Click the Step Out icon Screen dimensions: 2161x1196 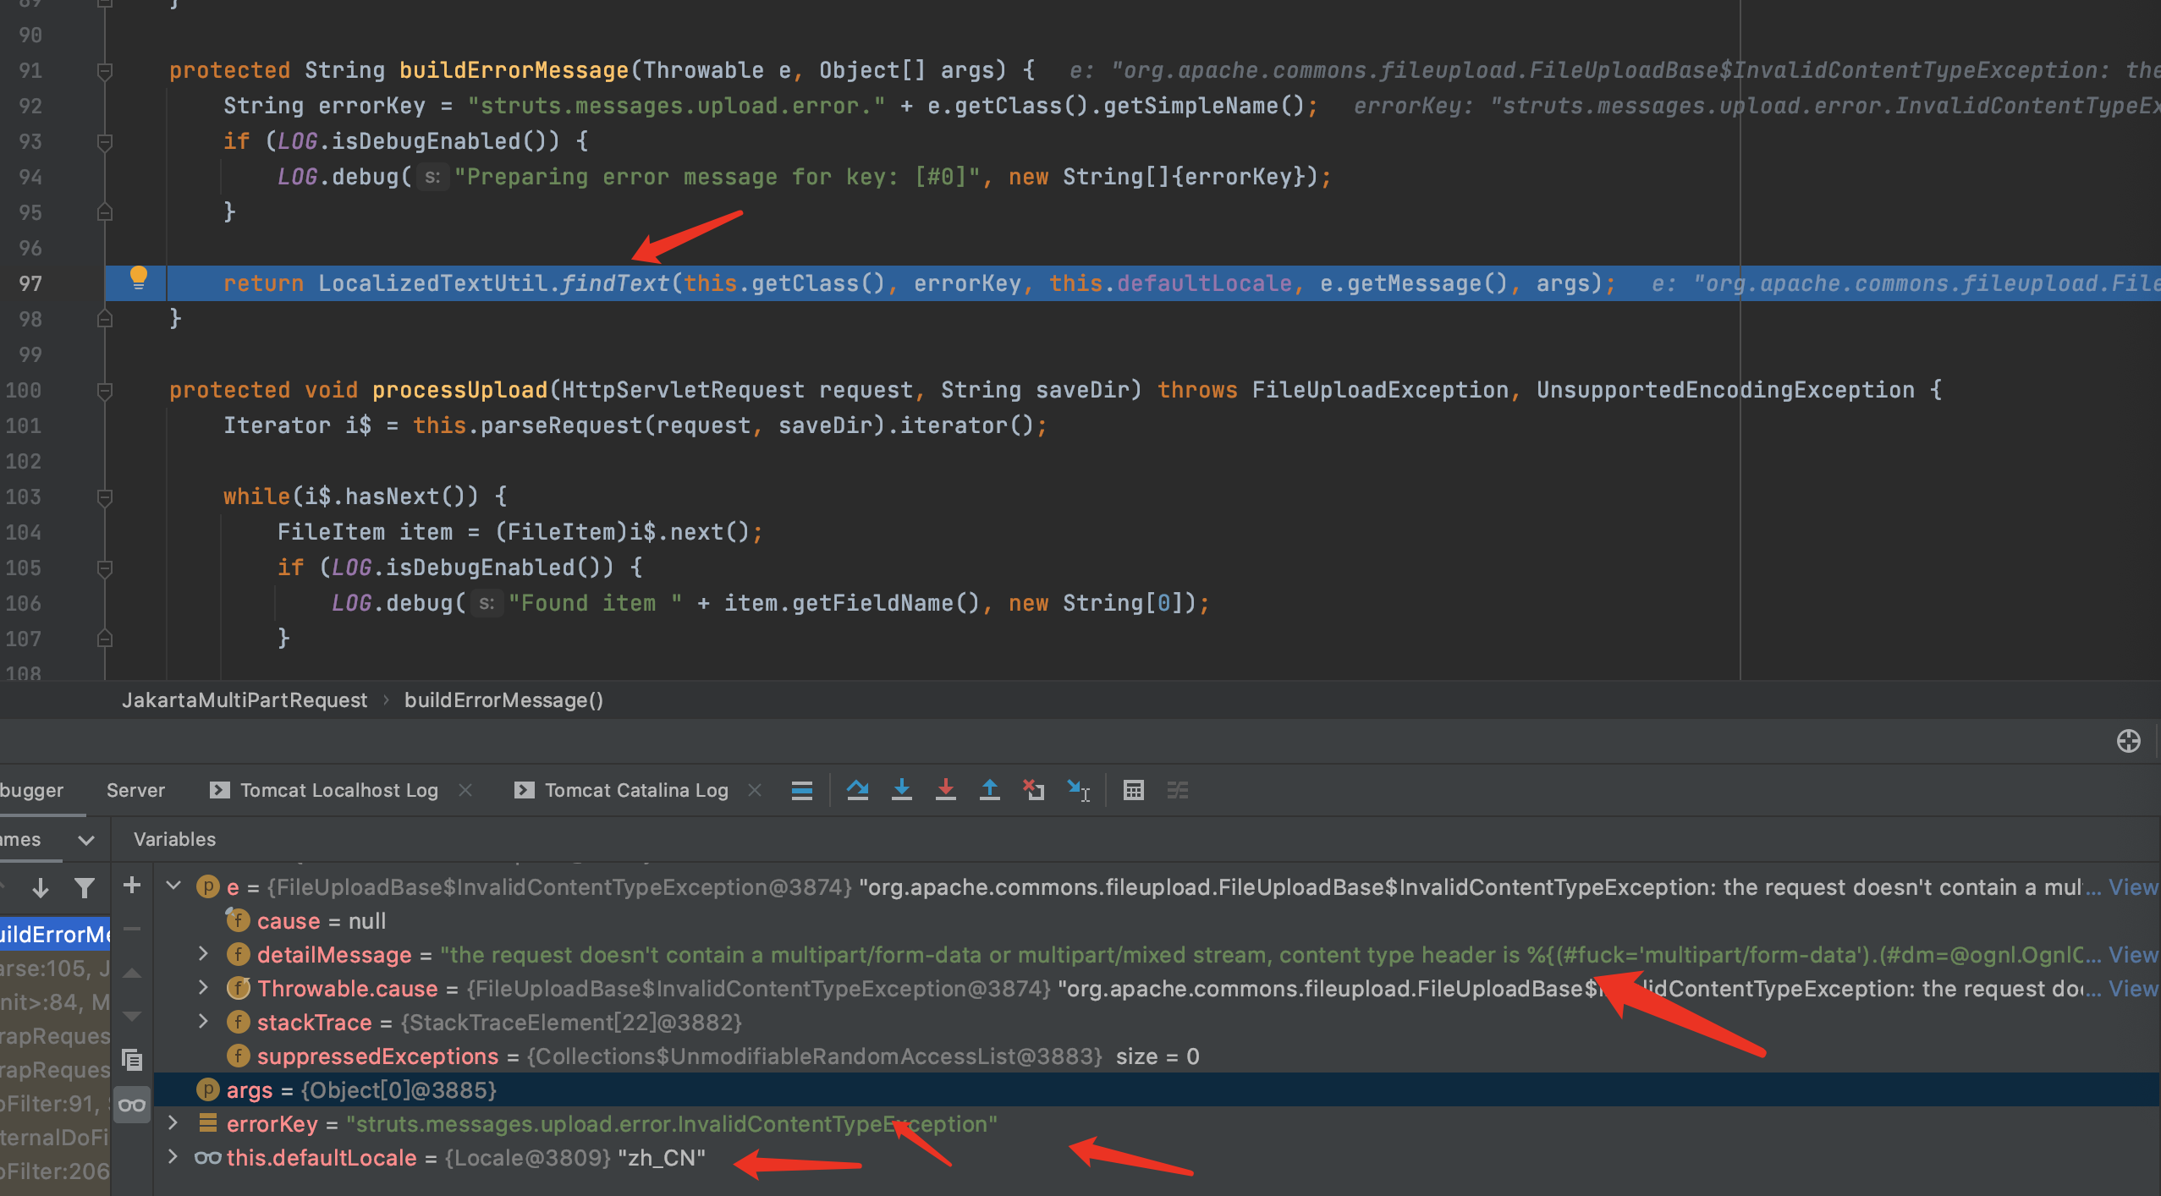(989, 790)
